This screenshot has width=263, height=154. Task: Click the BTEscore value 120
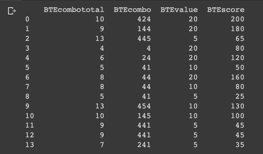point(237,58)
